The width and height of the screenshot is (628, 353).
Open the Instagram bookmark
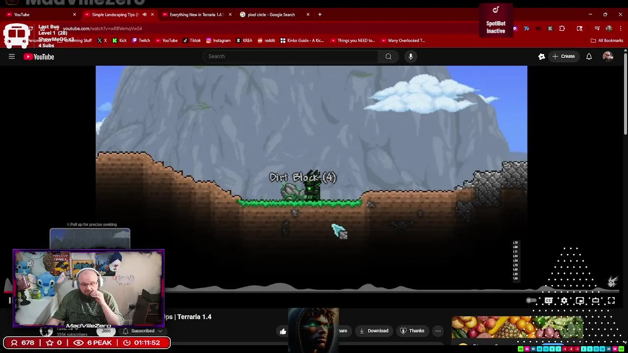pos(218,41)
